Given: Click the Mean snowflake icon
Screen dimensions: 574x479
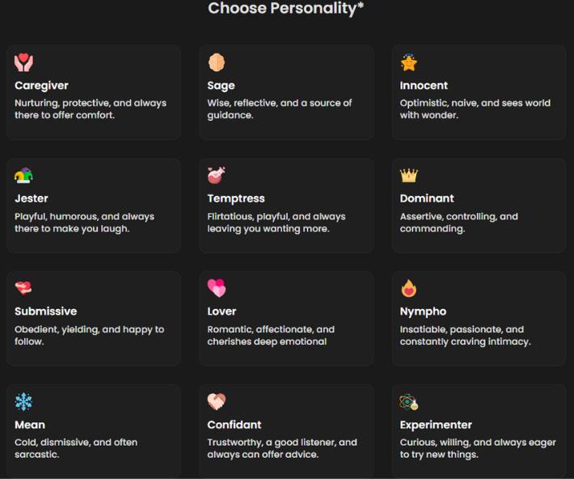Looking at the screenshot, I should pos(24,401).
